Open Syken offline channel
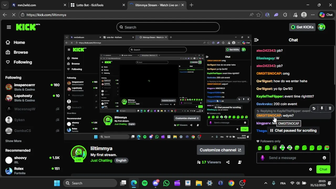 point(32,120)
